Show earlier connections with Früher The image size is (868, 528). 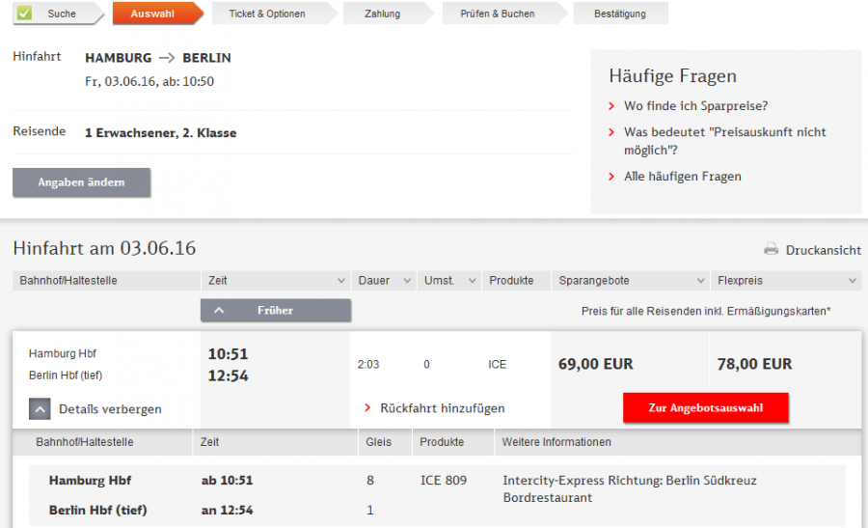coord(276,310)
